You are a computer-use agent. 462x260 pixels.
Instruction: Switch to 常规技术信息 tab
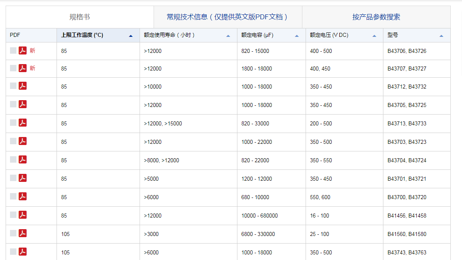[227, 17]
